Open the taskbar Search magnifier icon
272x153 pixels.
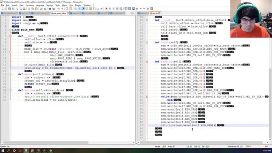[8, 150]
